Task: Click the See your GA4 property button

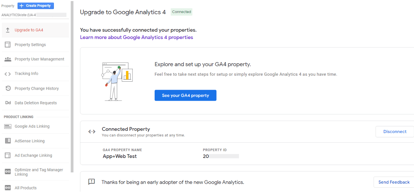Action: point(185,95)
